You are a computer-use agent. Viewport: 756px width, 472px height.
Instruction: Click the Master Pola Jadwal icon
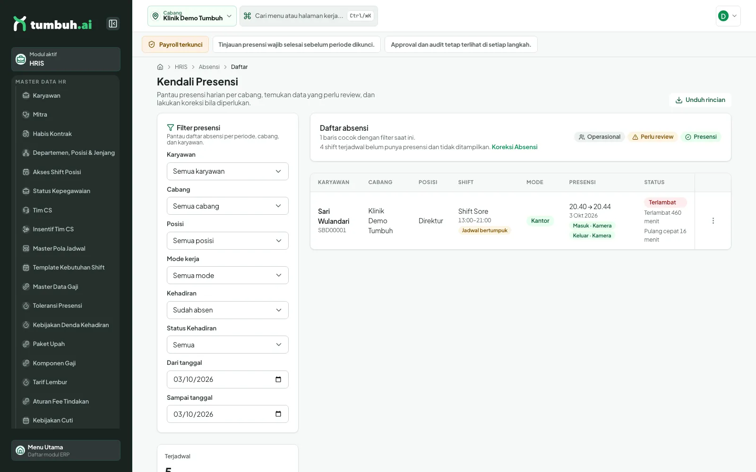pos(26,248)
